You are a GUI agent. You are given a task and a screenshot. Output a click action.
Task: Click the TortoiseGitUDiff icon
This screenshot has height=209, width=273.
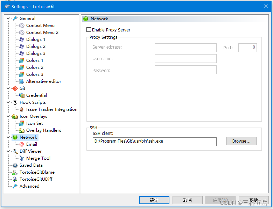click(x=15, y=179)
